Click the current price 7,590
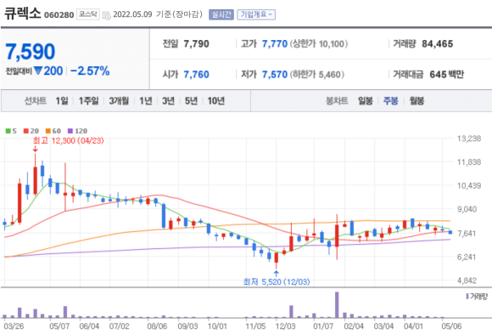The height and width of the screenshot is (334, 492). [x=31, y=52]
